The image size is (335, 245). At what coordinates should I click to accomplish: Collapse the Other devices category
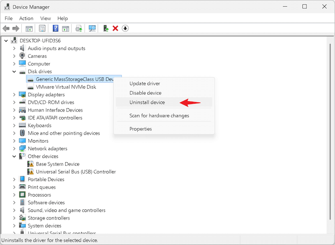coord(14,156)
